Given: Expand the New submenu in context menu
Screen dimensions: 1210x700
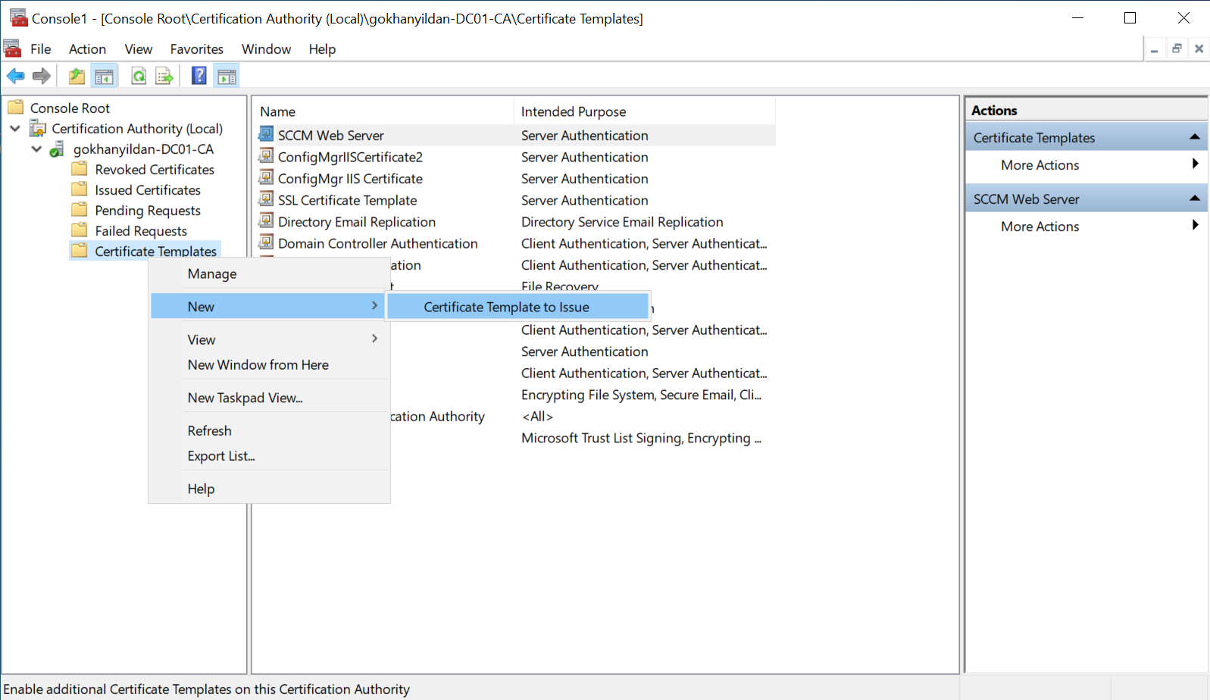Looking at the screenshot, I should [267, 306].
